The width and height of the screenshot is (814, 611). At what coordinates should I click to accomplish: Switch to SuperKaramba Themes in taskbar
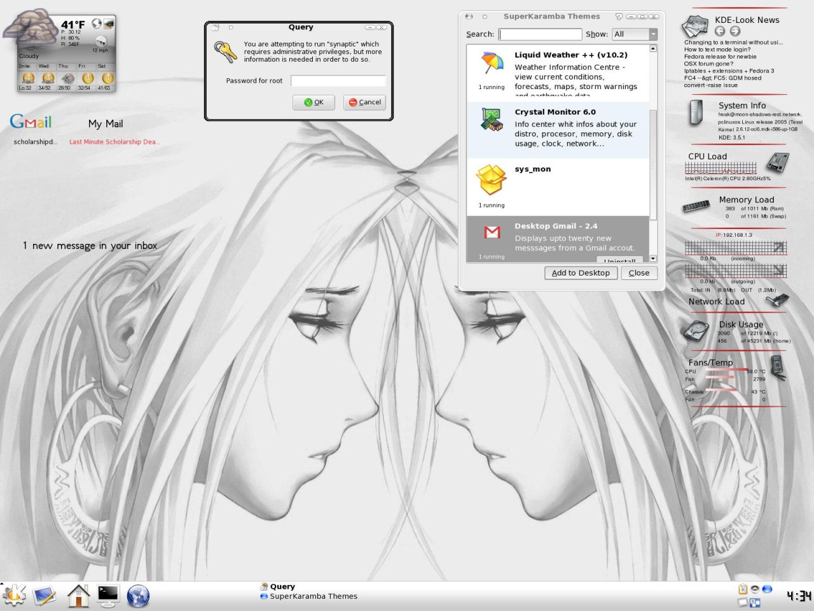309,596
